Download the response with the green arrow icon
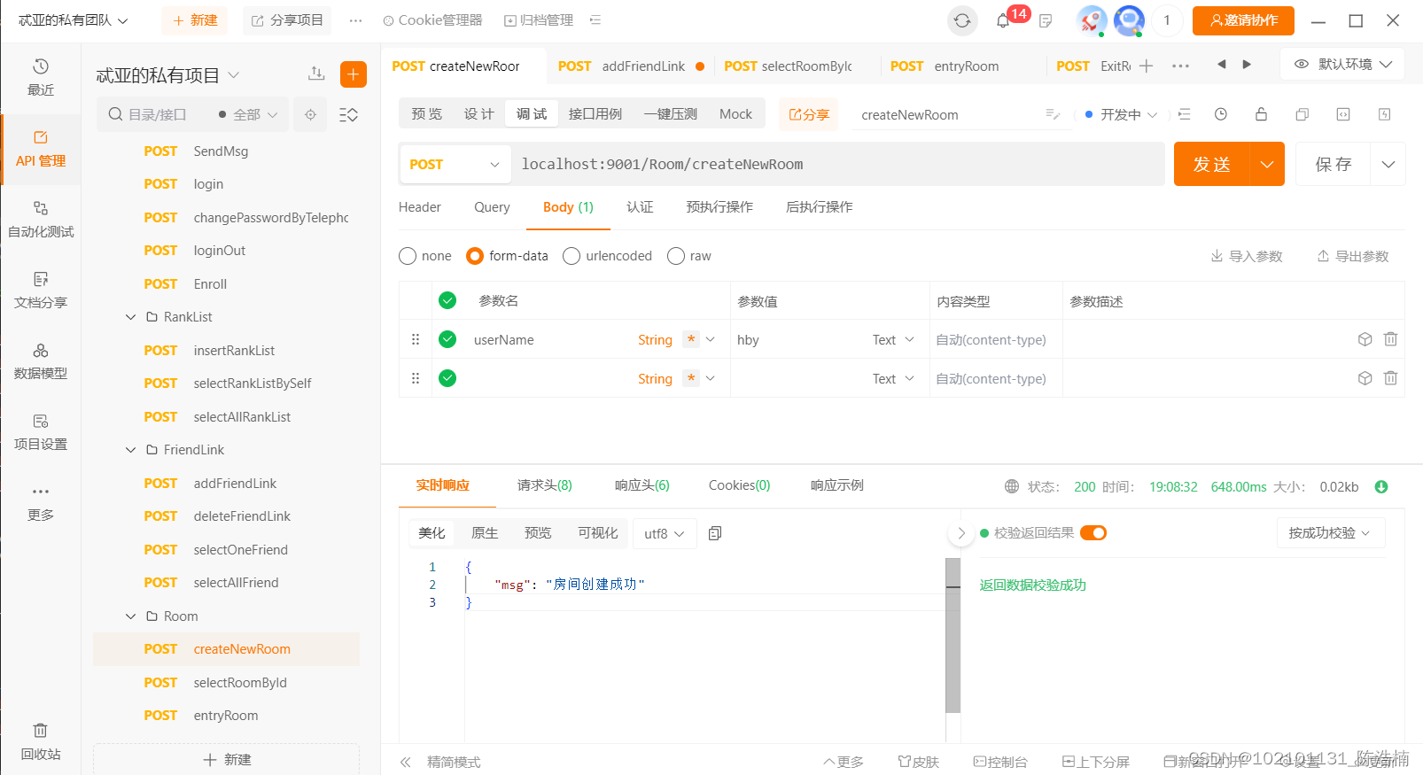The width and height of the screenshot is (1423, 775). tap(1381, 486)
